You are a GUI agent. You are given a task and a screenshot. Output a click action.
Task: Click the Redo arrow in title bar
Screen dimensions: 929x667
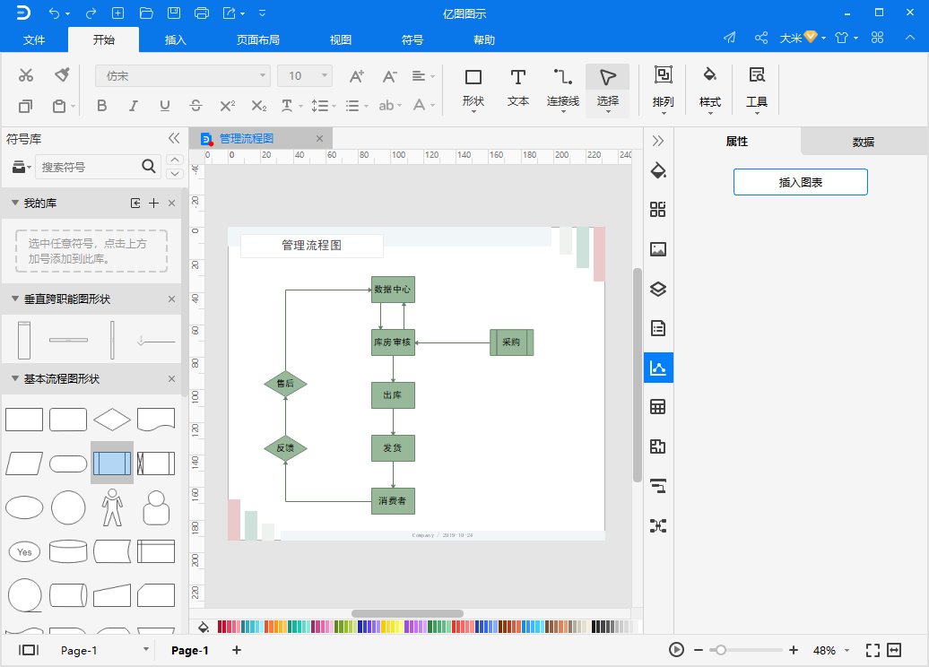coord(91,13)
